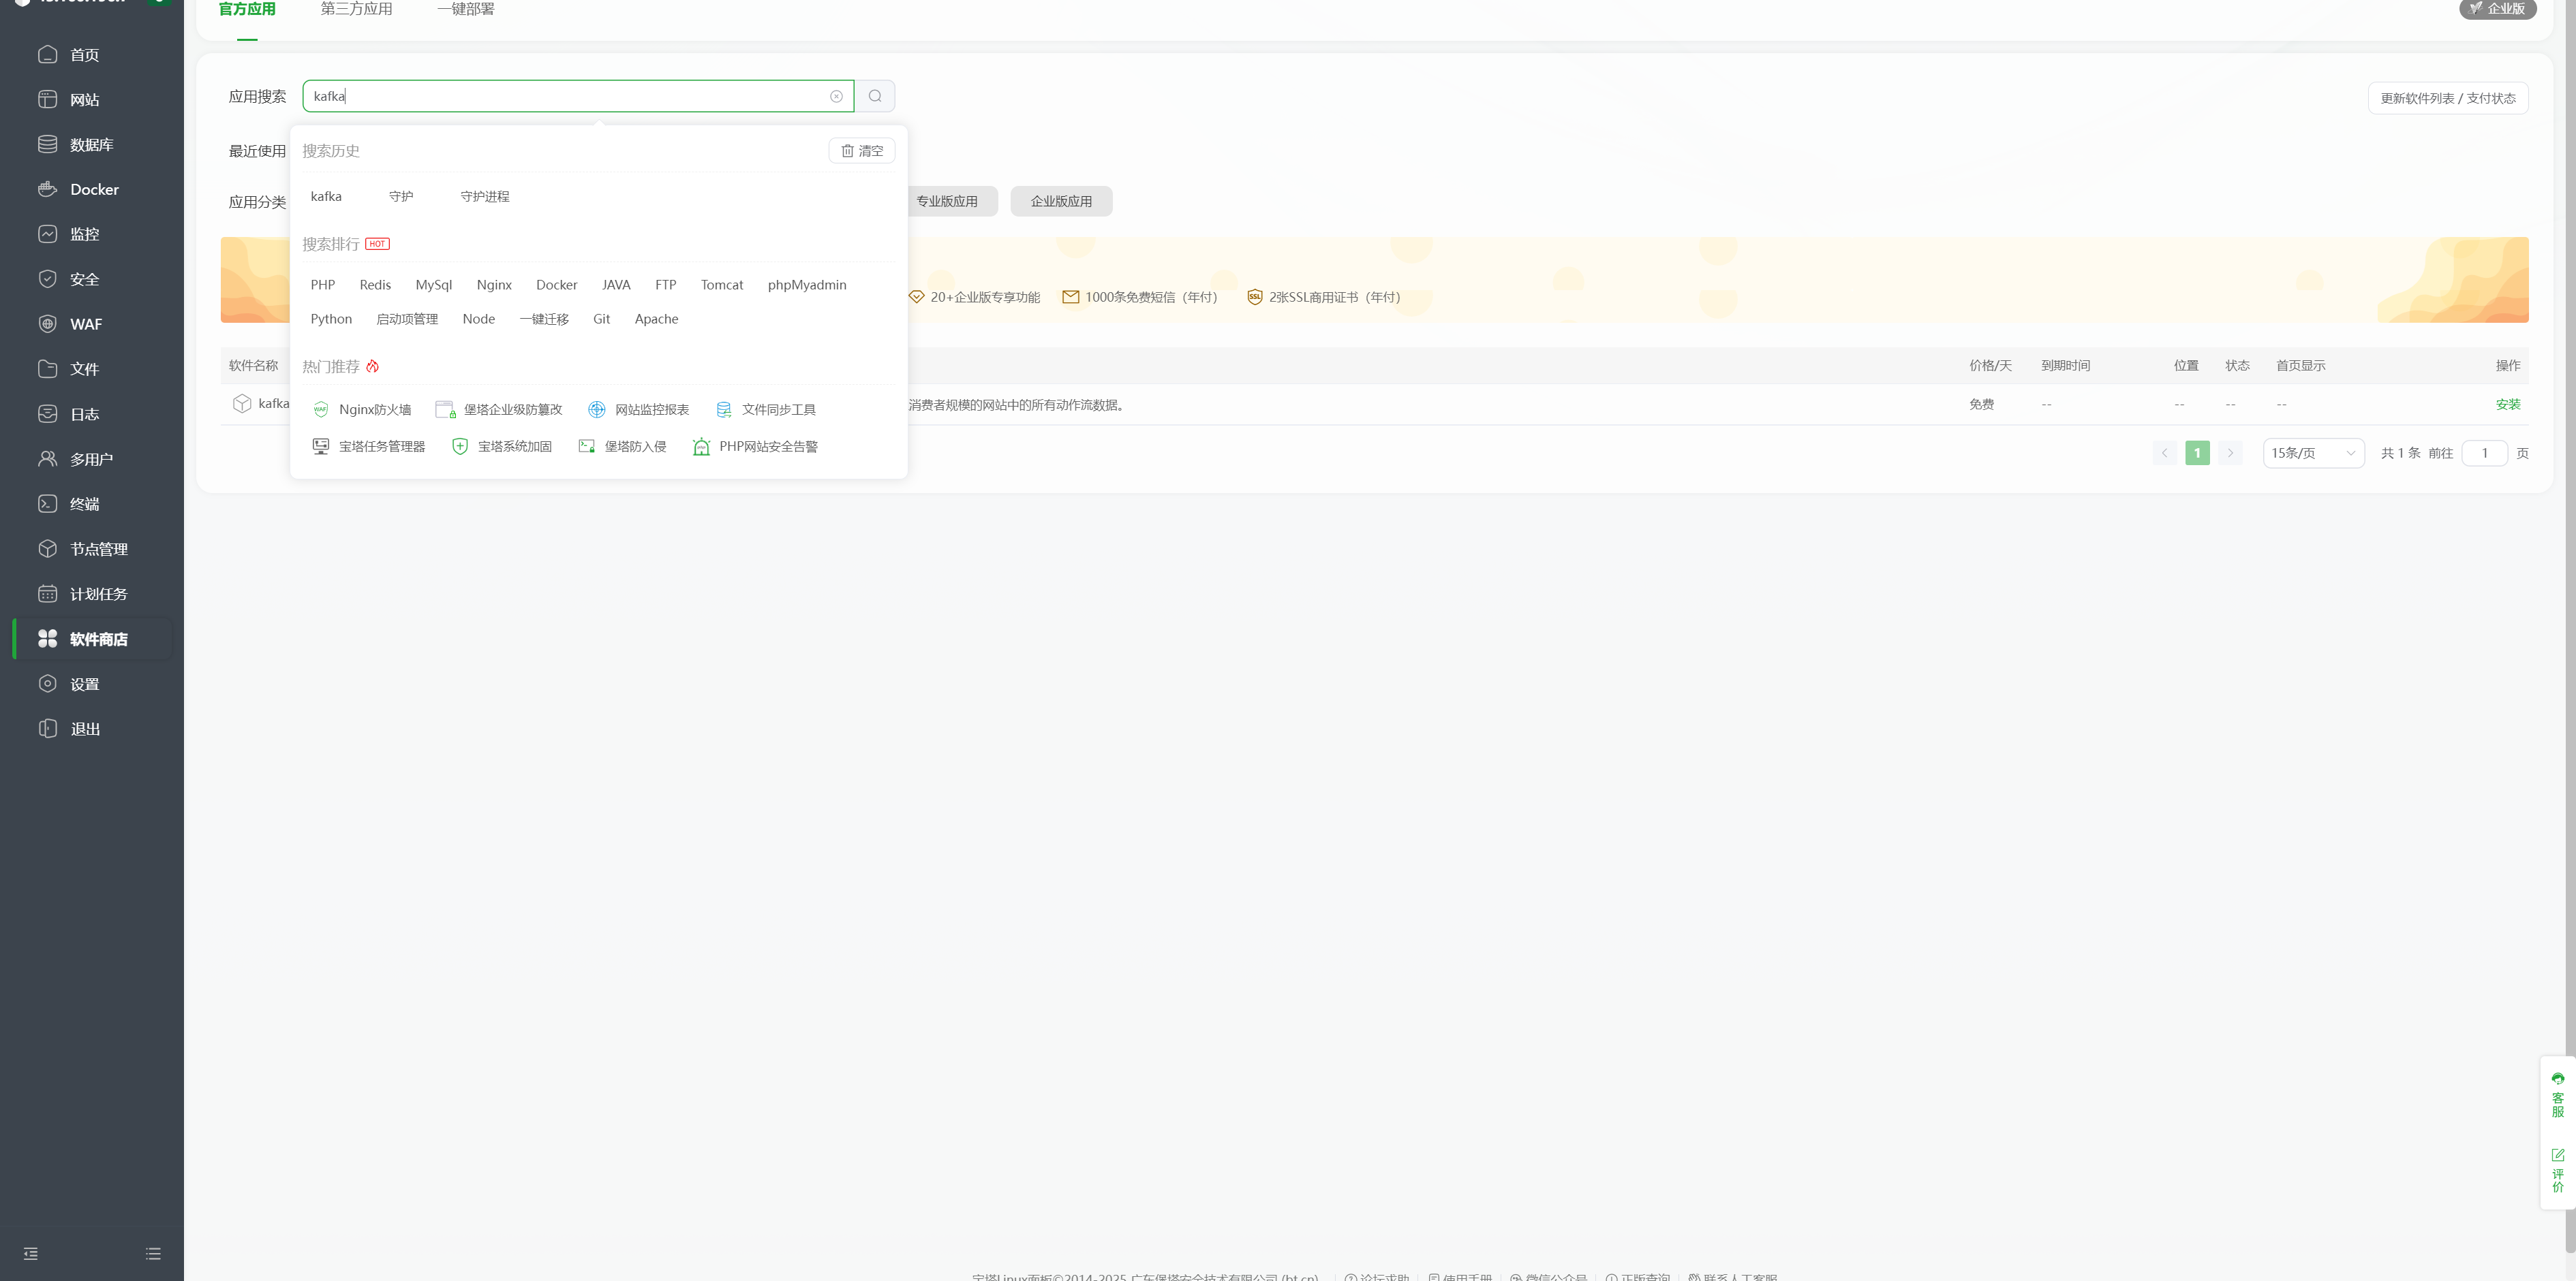Screen dimensions: 2576x1281
Task: Open the 终端 terminal icon
Action: point(47,503)
